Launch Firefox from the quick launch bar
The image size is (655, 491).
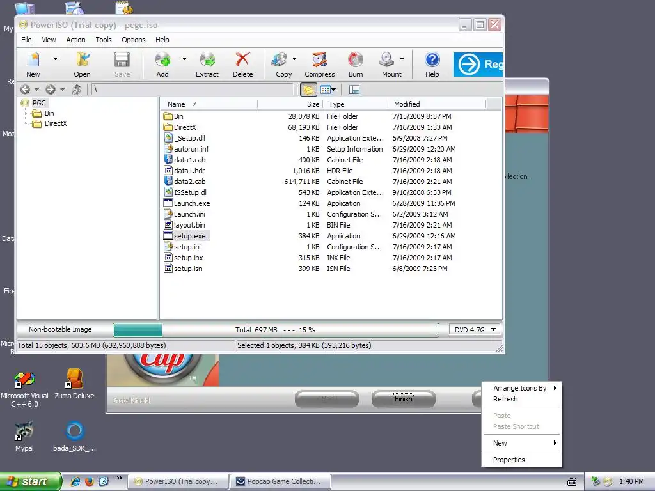(90, 481)
